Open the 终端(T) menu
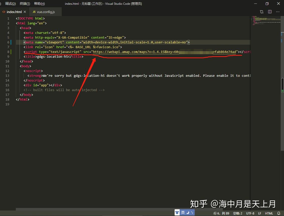This screenshot has width=284, height=216. coord(25,4)
